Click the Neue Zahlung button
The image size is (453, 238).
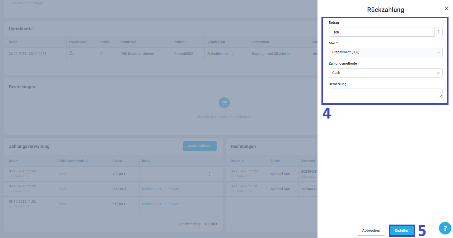click(200, 146)
